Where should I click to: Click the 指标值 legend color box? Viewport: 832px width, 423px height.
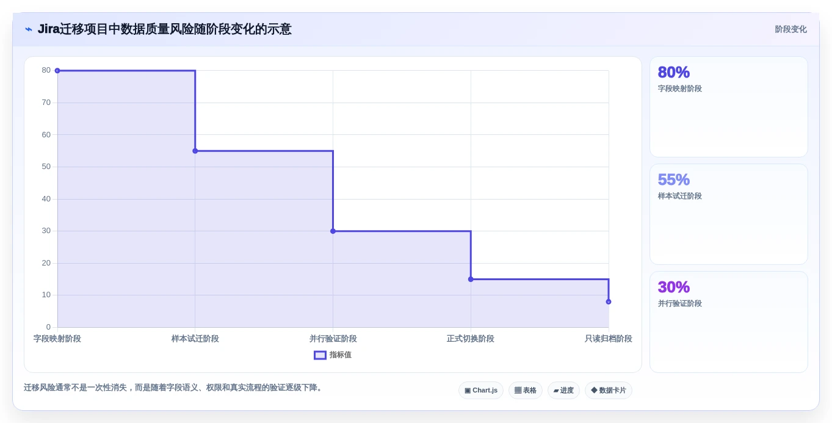coord(320,355)
